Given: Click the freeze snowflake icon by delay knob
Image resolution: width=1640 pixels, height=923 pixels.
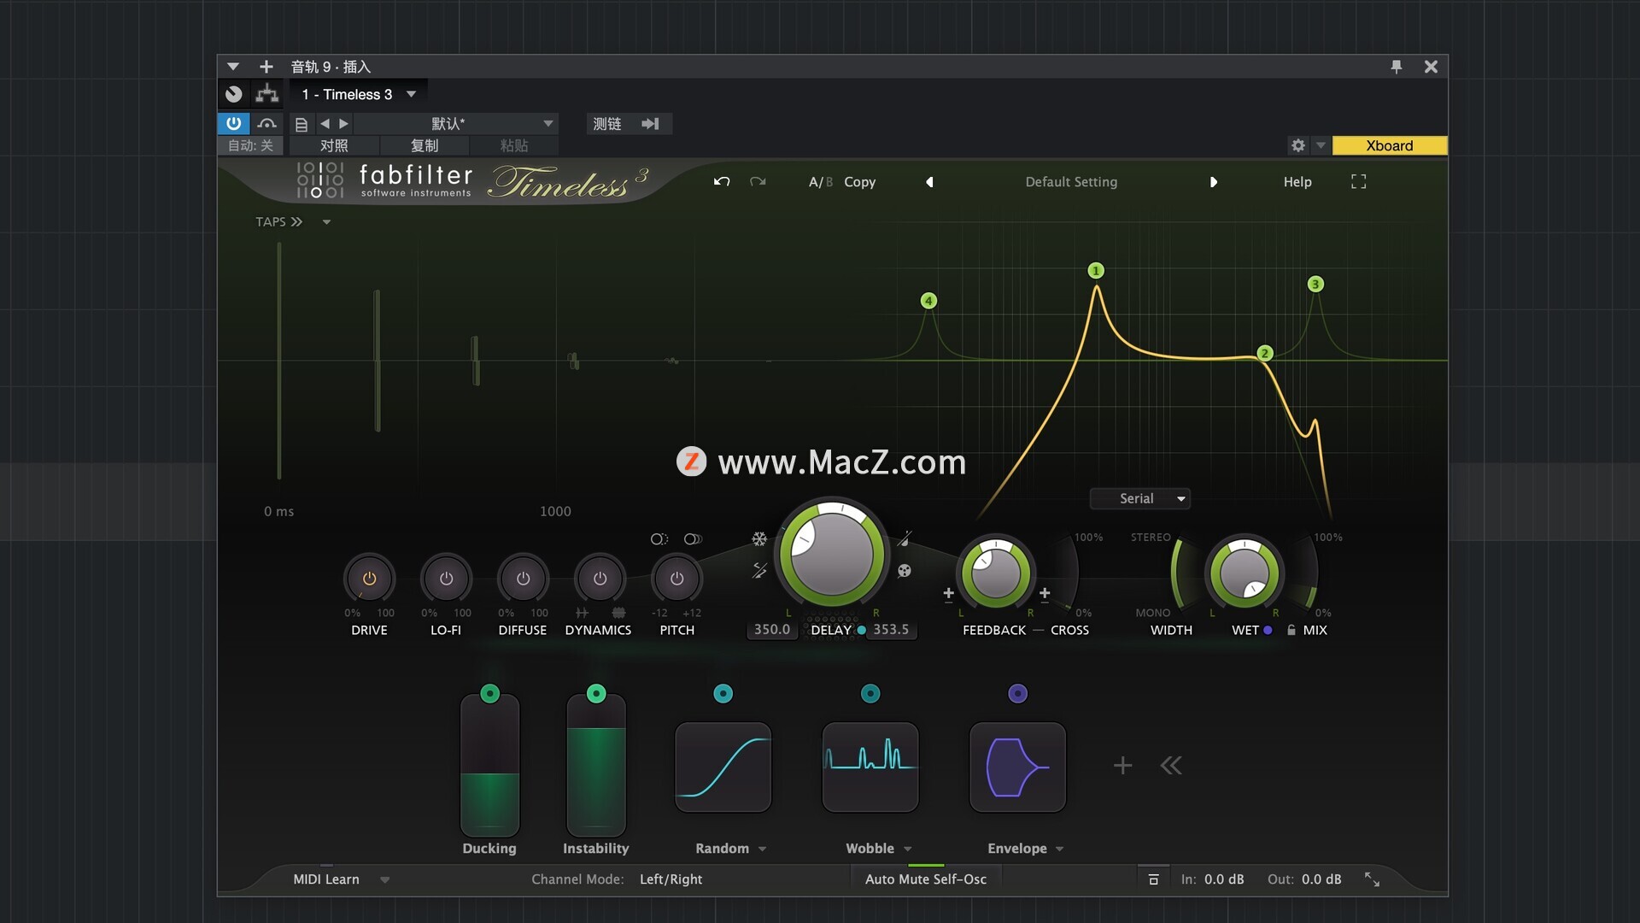Looking at the screenshot, I should click(x=758, y=538).
